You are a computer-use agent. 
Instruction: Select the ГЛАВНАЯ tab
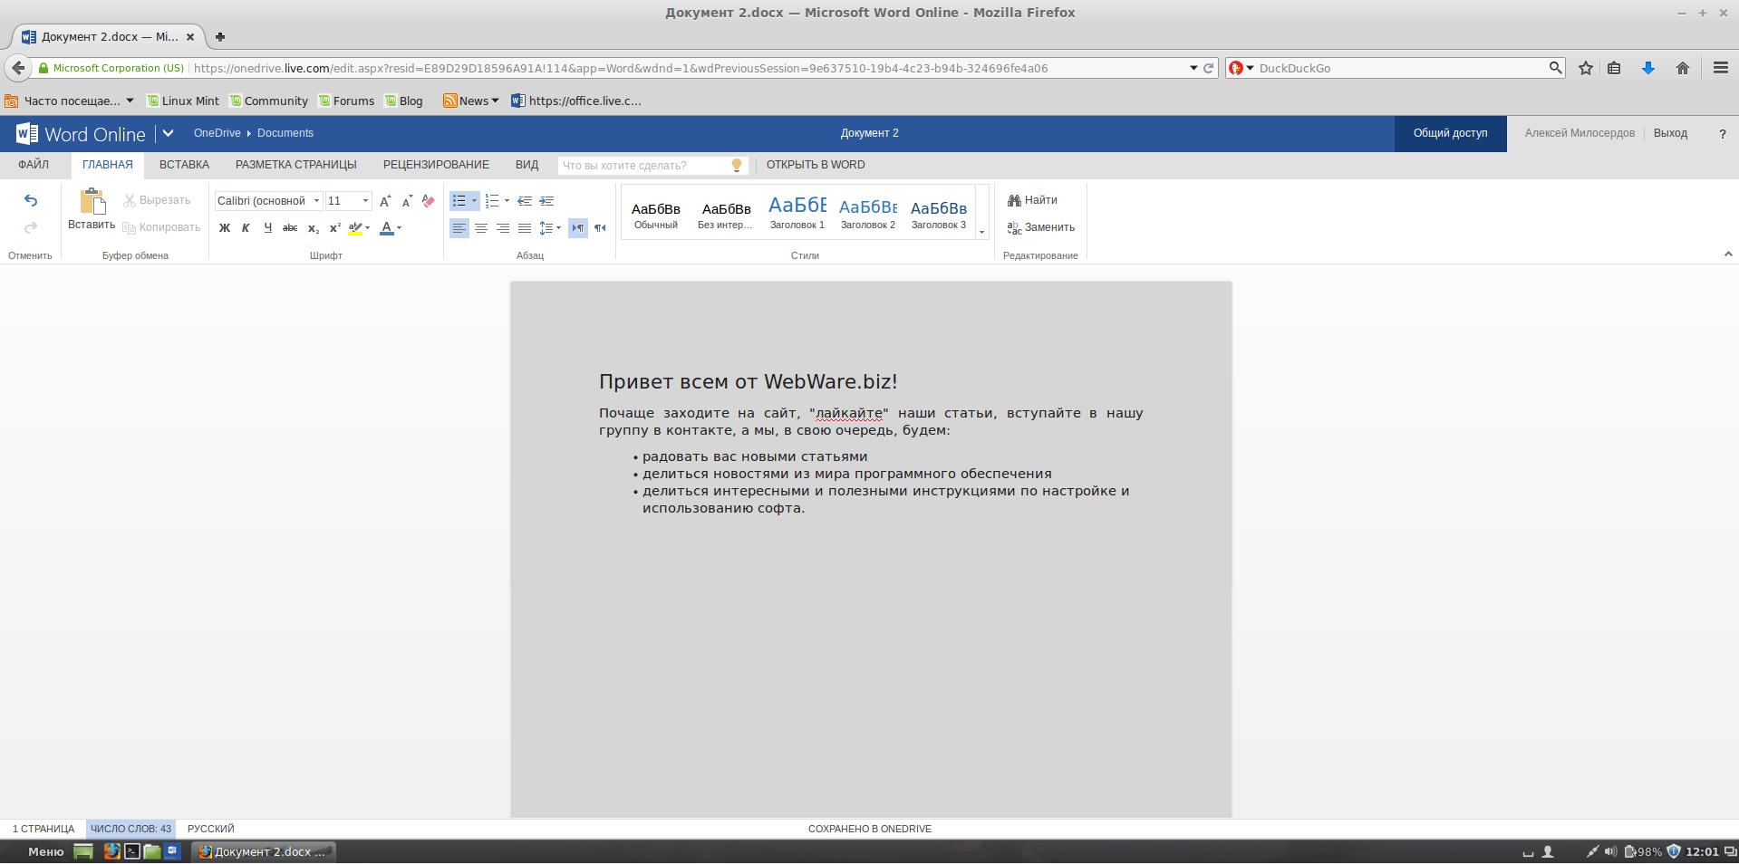108,165
